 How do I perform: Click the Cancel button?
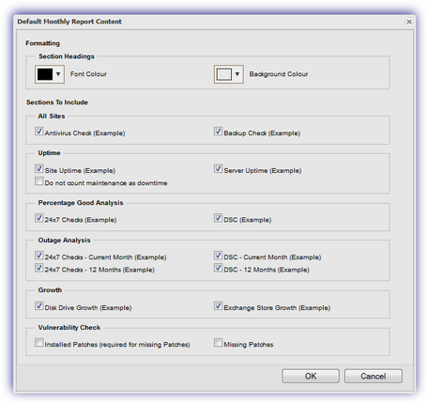pos(374,376)
